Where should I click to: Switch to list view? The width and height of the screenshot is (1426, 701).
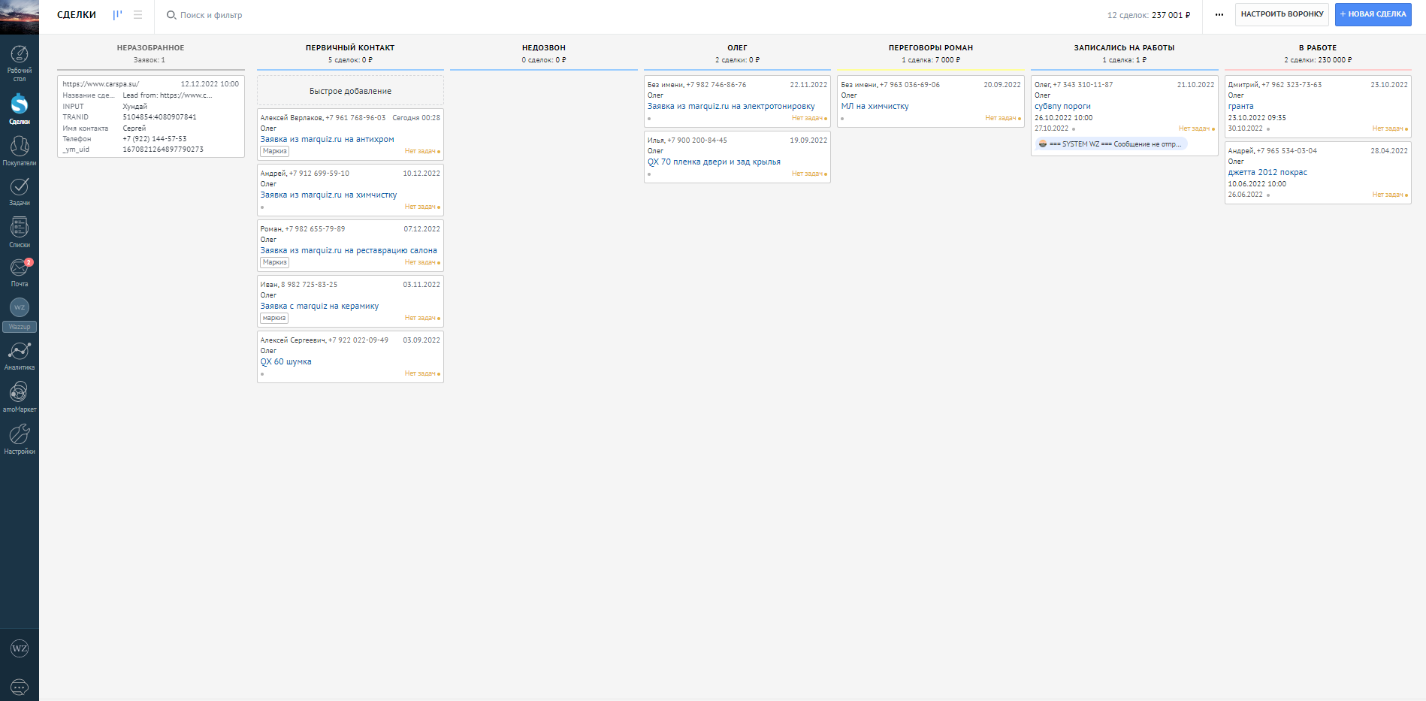click(x=137, y=15)
